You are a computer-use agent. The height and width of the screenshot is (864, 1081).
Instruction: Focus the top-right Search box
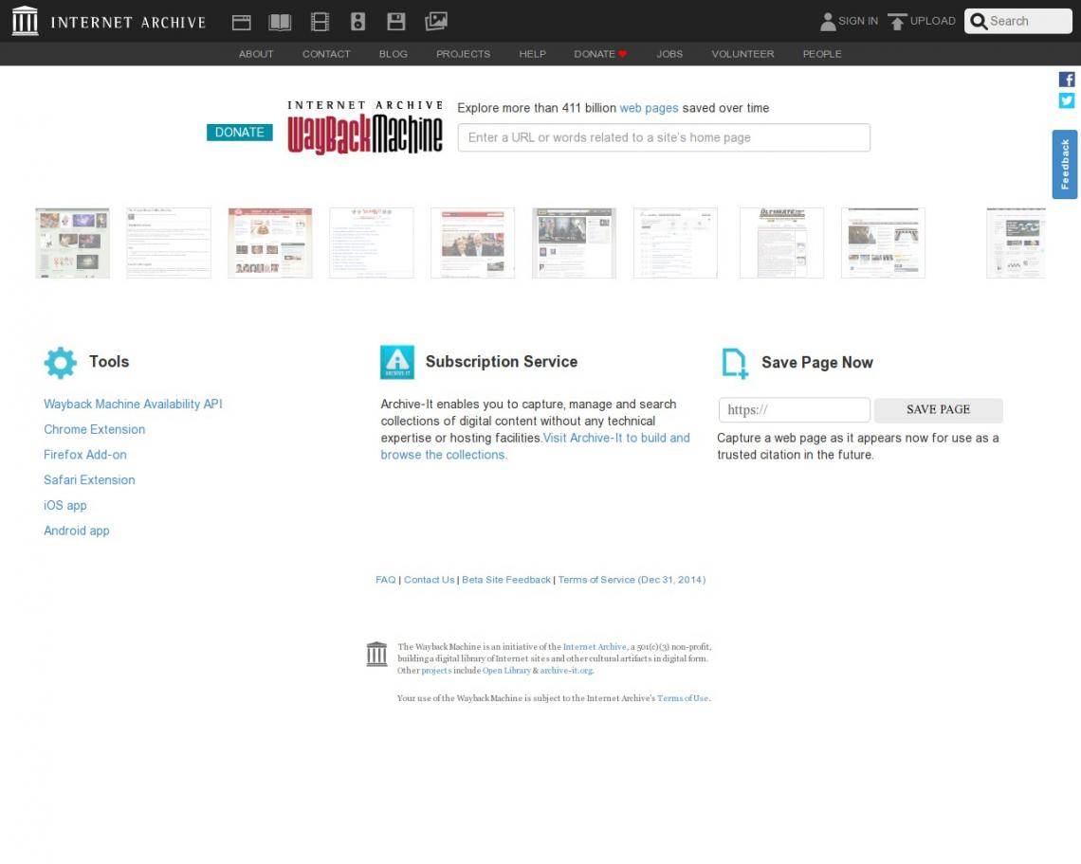pyautogui.click(x=1018, y=22)
